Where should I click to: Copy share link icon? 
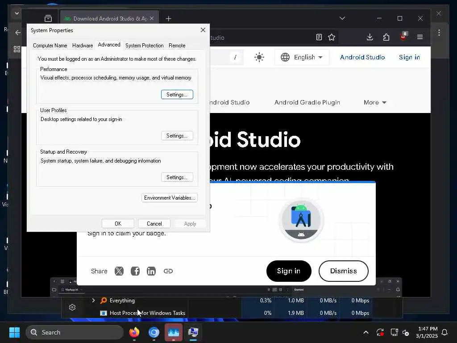click(168, 271)
